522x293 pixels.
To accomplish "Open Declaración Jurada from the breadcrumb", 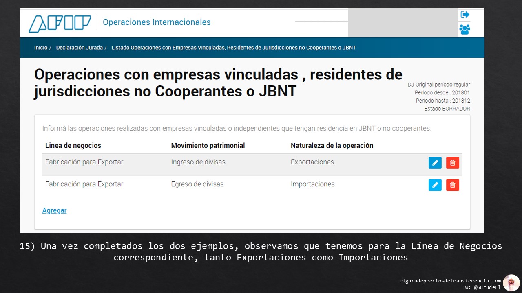I will pos(79,47).
